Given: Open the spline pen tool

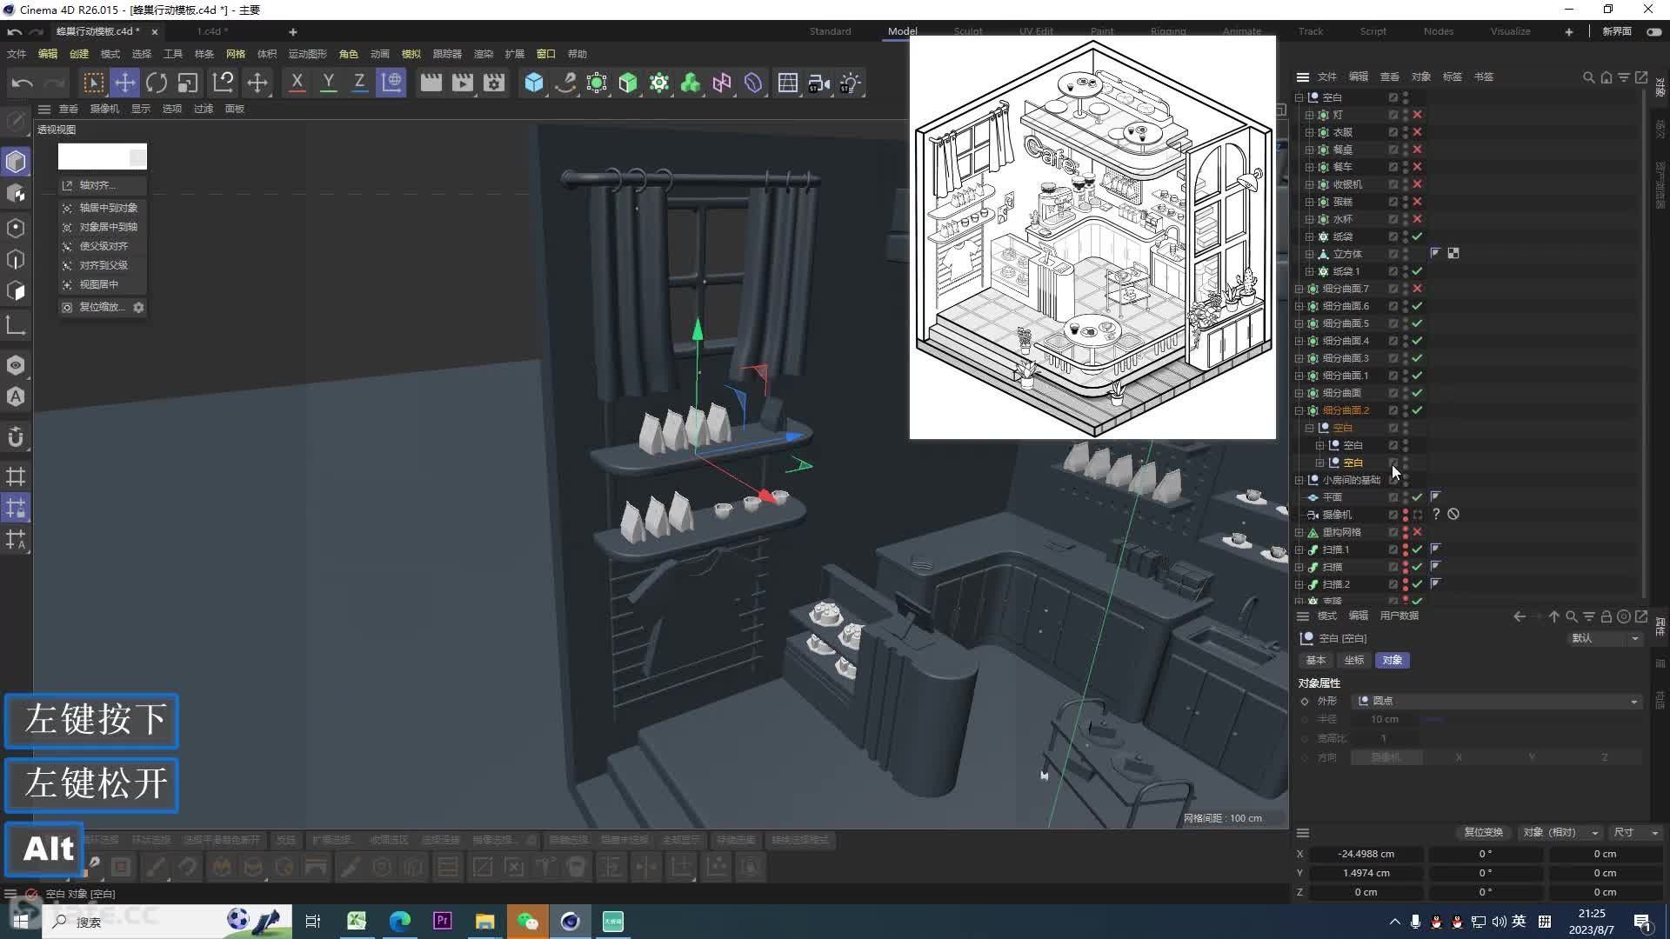Looking at the screenshot, I should [565, 83].
